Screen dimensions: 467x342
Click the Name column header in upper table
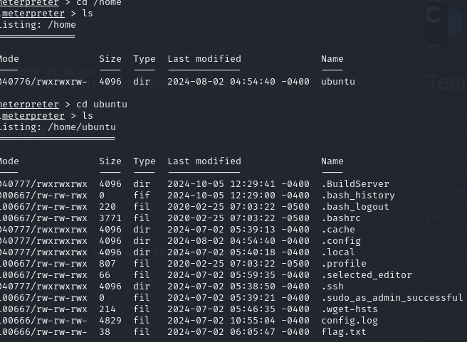332,59
